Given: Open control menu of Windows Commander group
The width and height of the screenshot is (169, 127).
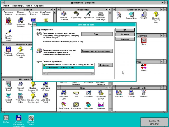Looking at the screenshot, I should point(3,44).
